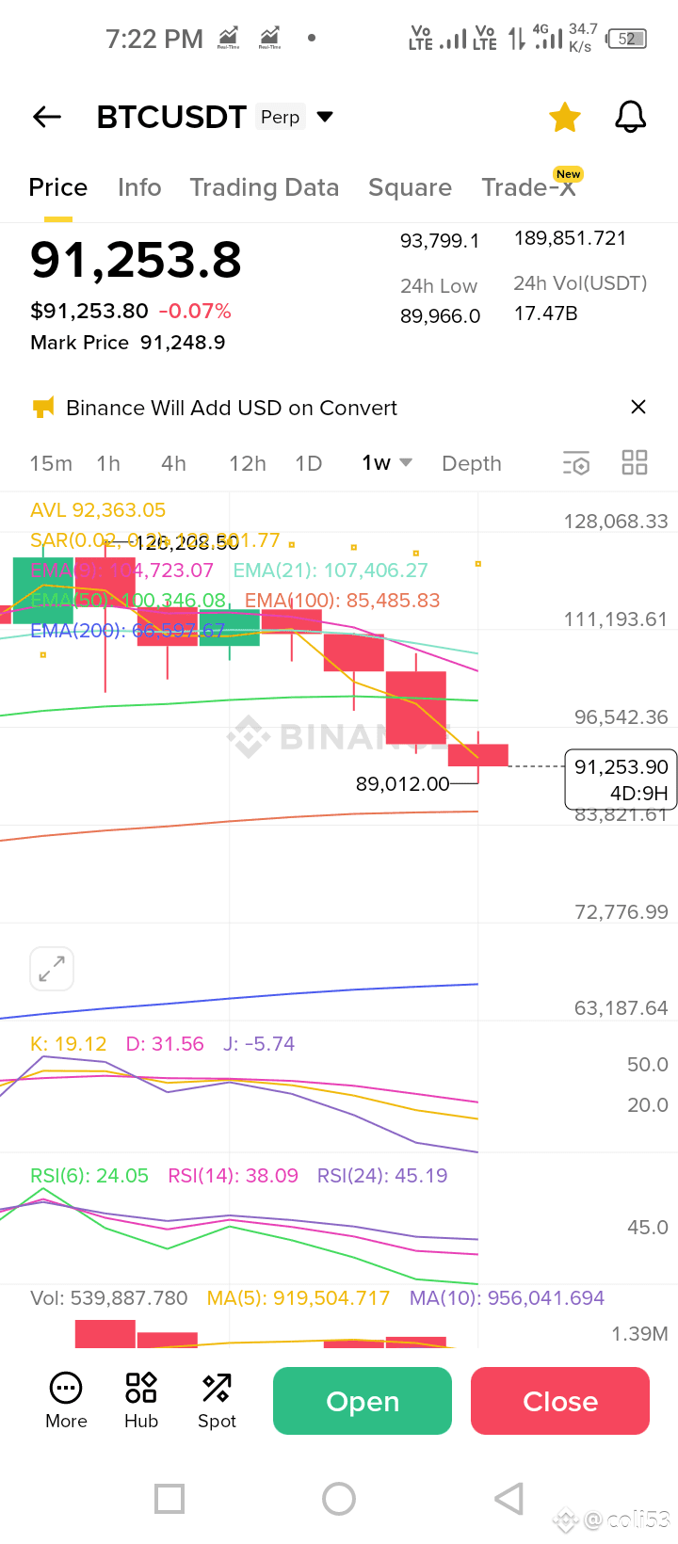Go to the Spot market
Screen dimensions: 678x1544
217,1401
